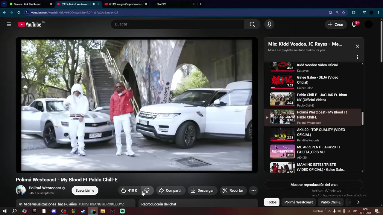Open Epic Games Launcher from taskbar
The width and height of the screenshot is (383, 215).
(x=34, y=211)
